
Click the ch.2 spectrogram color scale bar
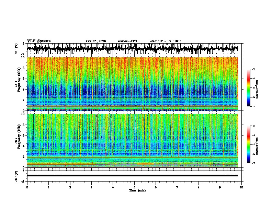(248, 144)
